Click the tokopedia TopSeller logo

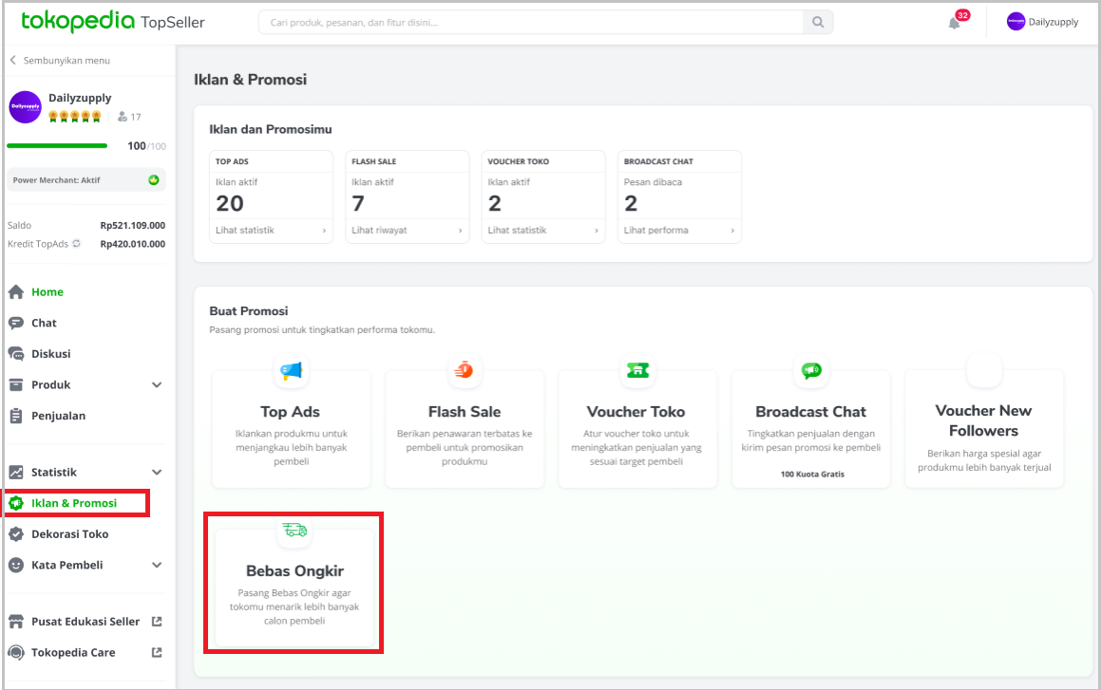point(112,22)
